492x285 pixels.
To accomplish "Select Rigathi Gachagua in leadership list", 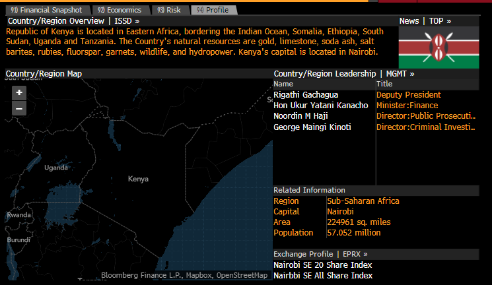I will (306, 95).
